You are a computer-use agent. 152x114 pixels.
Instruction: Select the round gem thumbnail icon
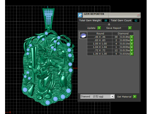click(83, 35)
